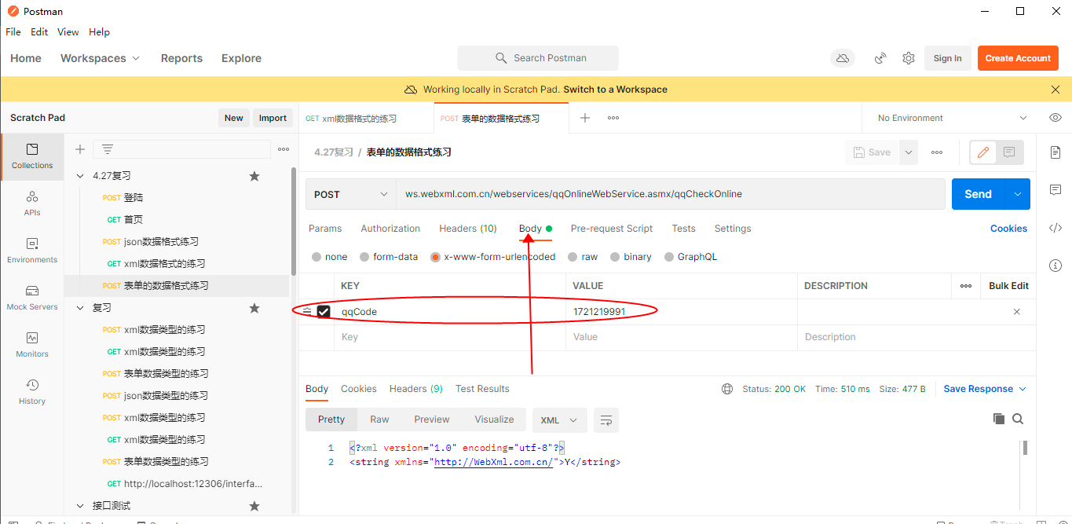
Task: Select x-www-form-urlencoded body type
Action: (435, 257)
